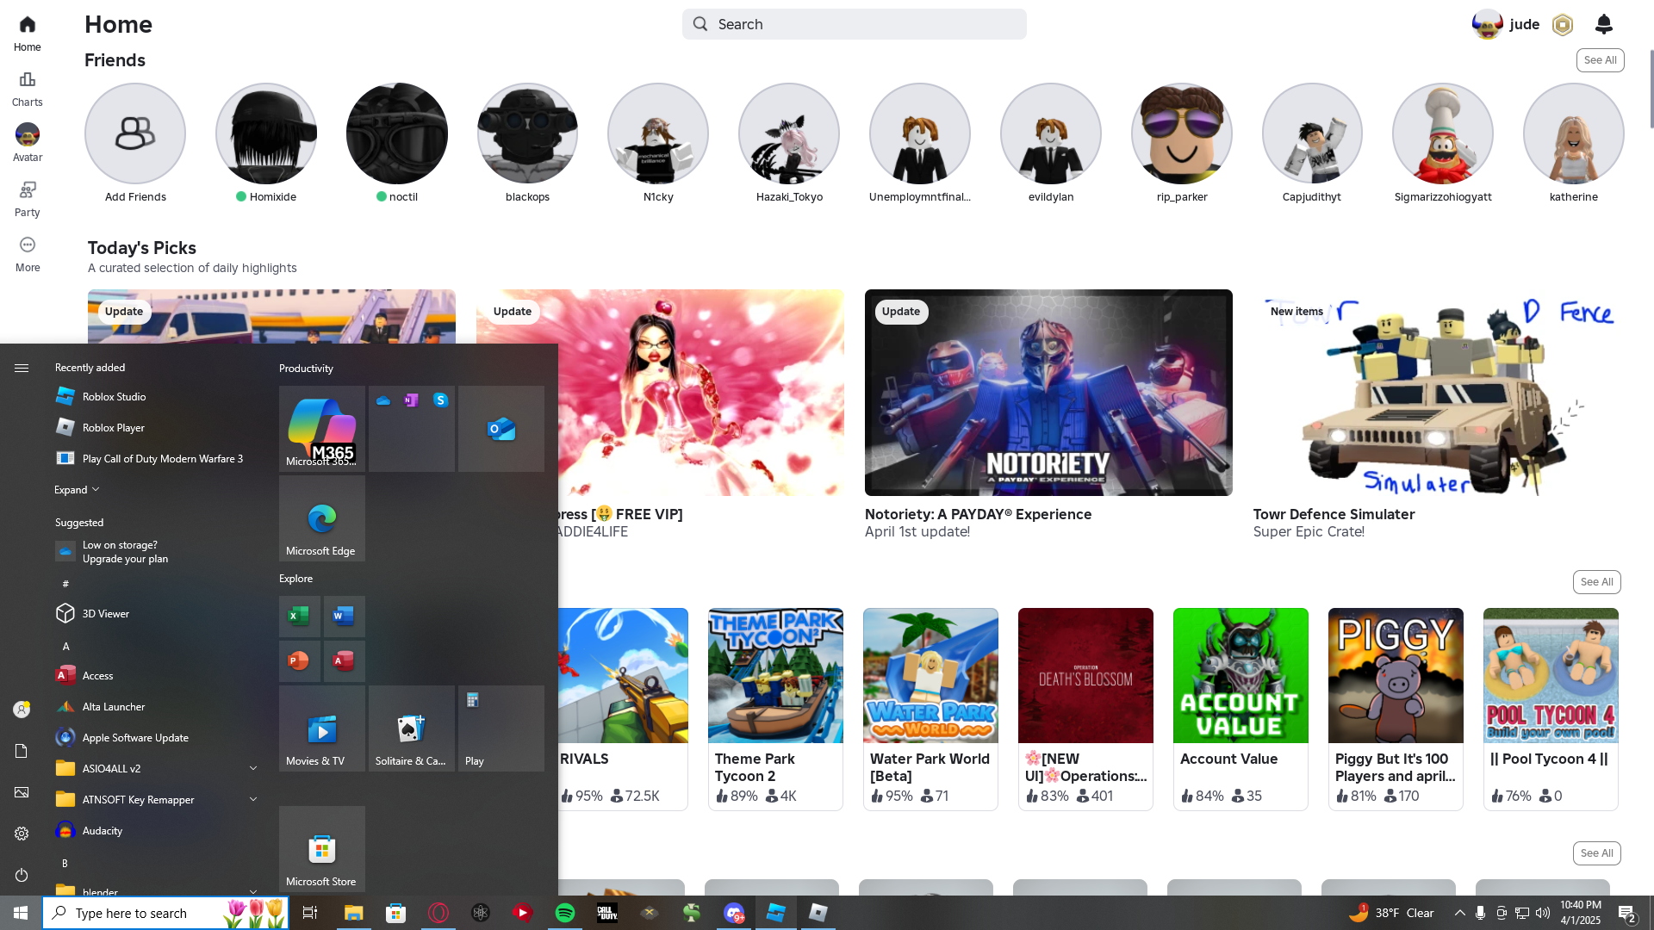Open Spotify from the taskbar
This screenshot has height=930, width=1654.
(565, 913)
